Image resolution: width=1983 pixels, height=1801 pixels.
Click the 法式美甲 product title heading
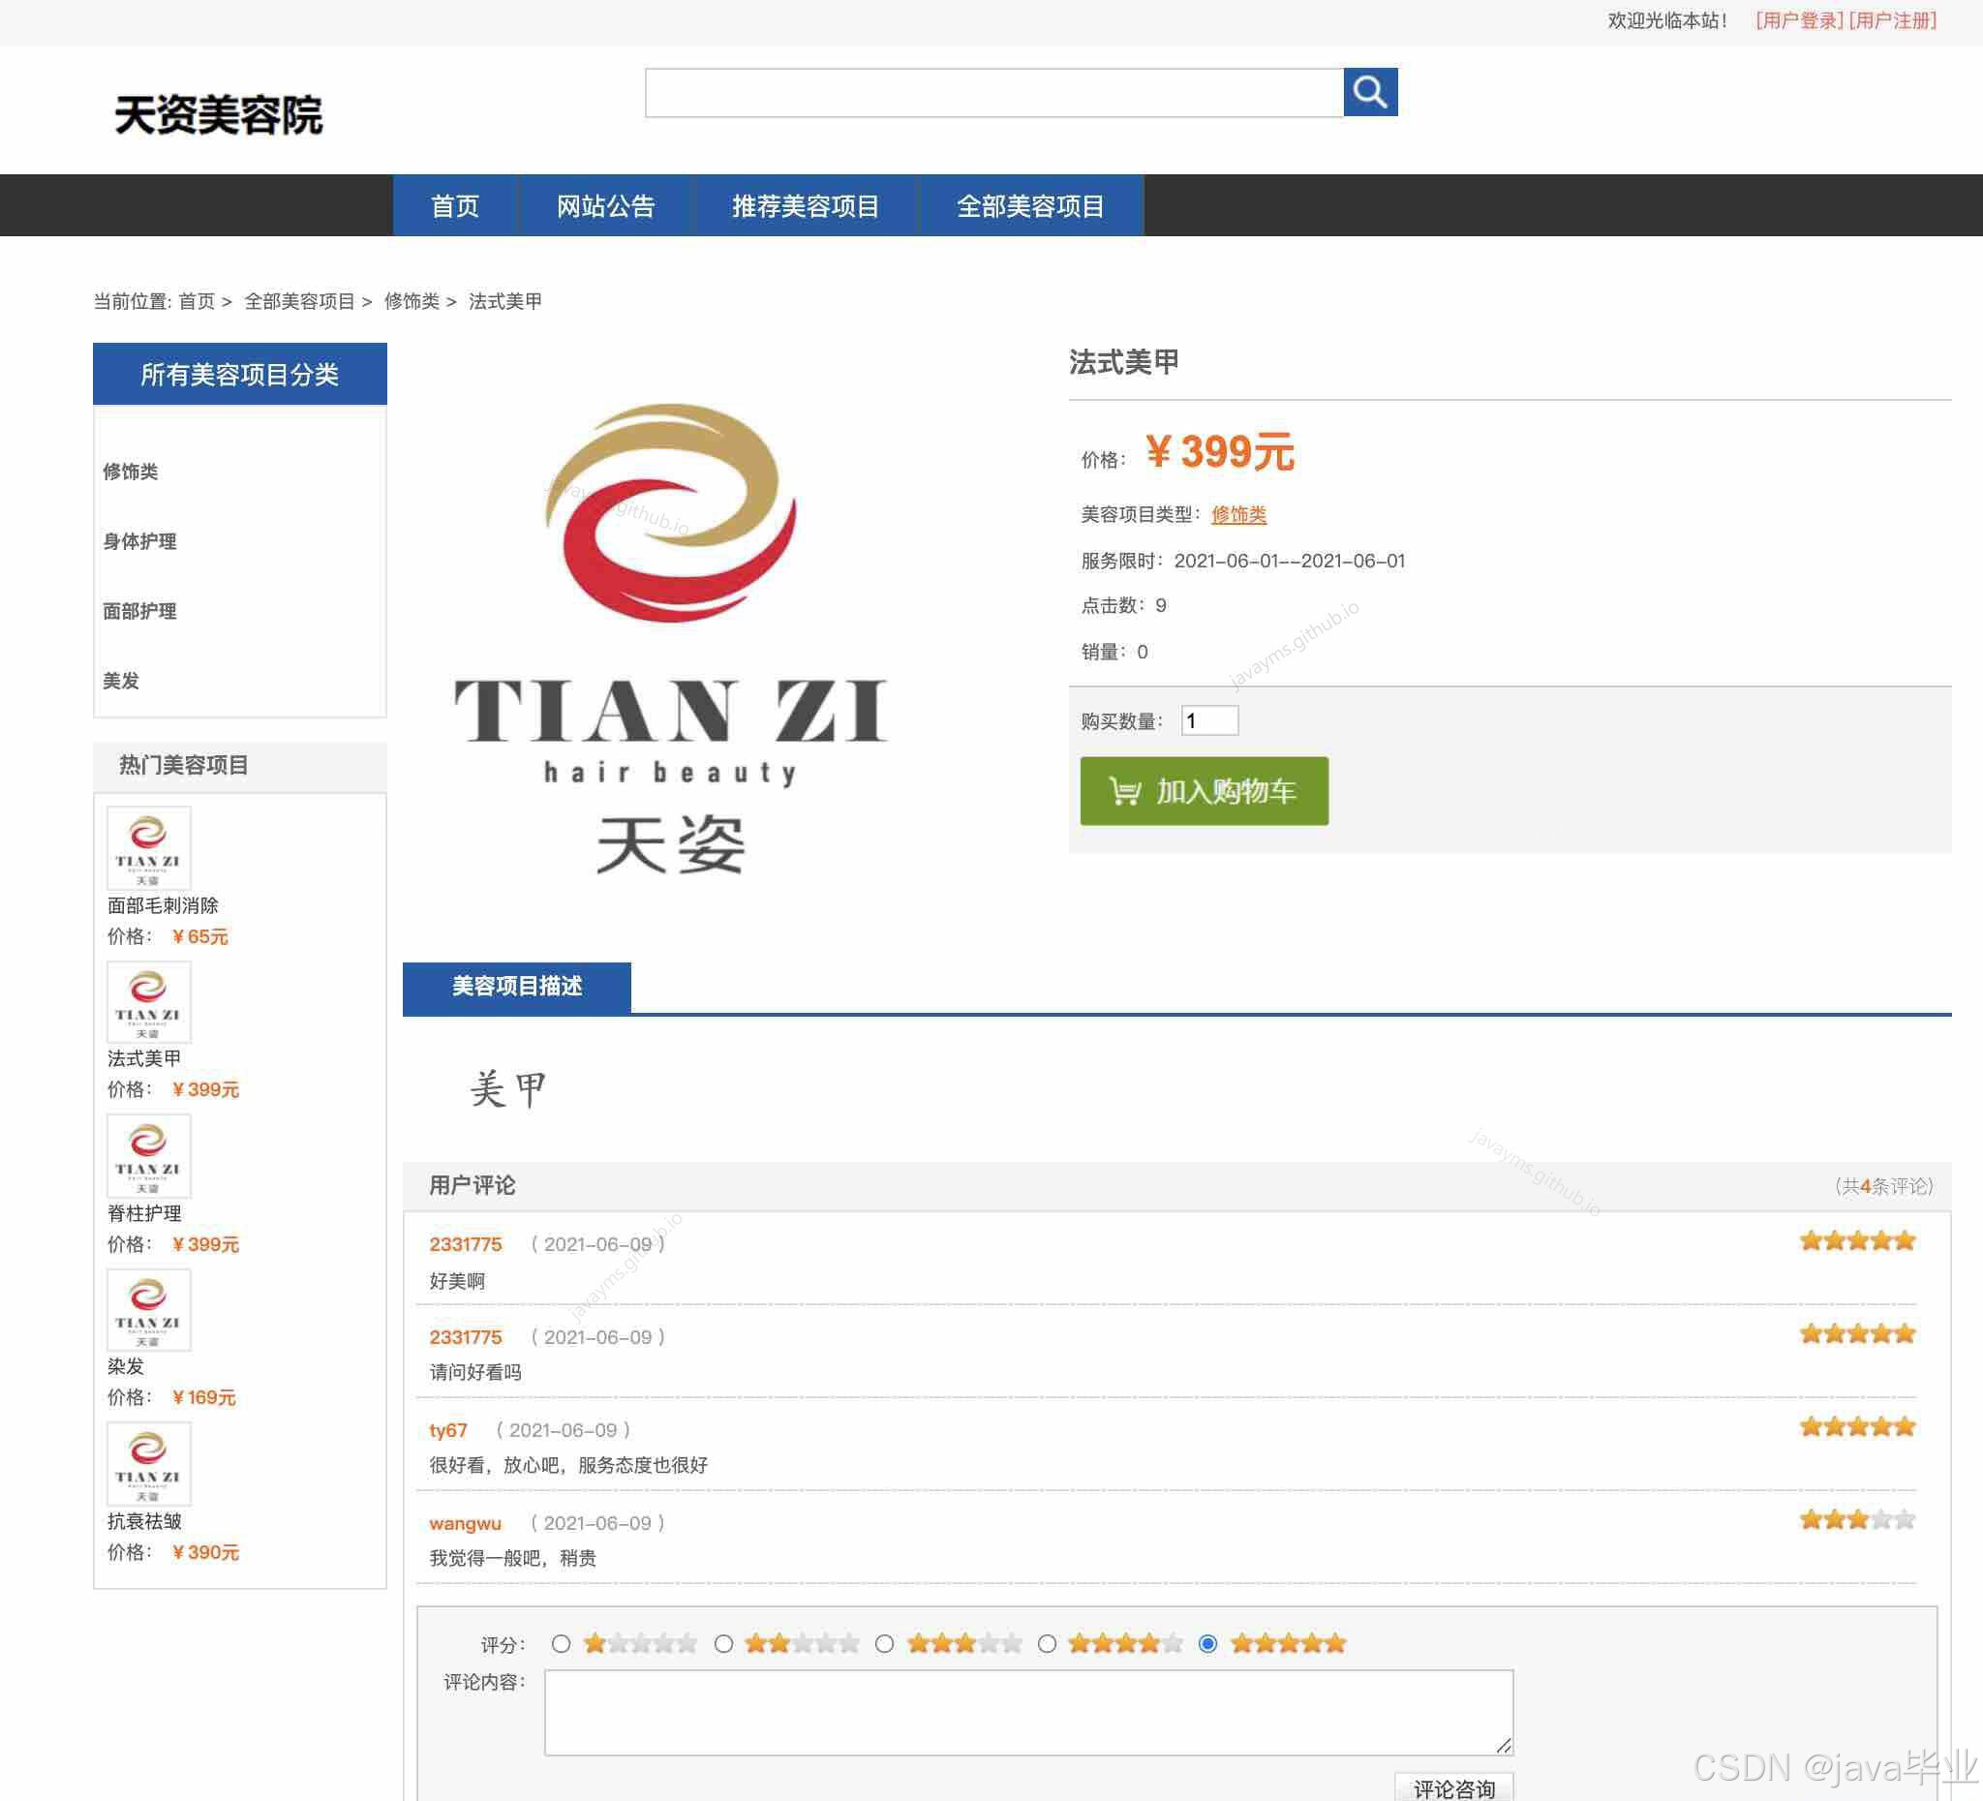pos(1123,362)
